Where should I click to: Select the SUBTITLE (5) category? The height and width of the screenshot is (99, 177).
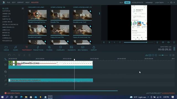point(6,19)
